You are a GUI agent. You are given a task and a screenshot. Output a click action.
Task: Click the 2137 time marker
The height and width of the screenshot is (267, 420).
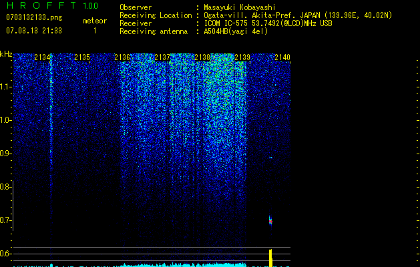(x=162, y=57)
